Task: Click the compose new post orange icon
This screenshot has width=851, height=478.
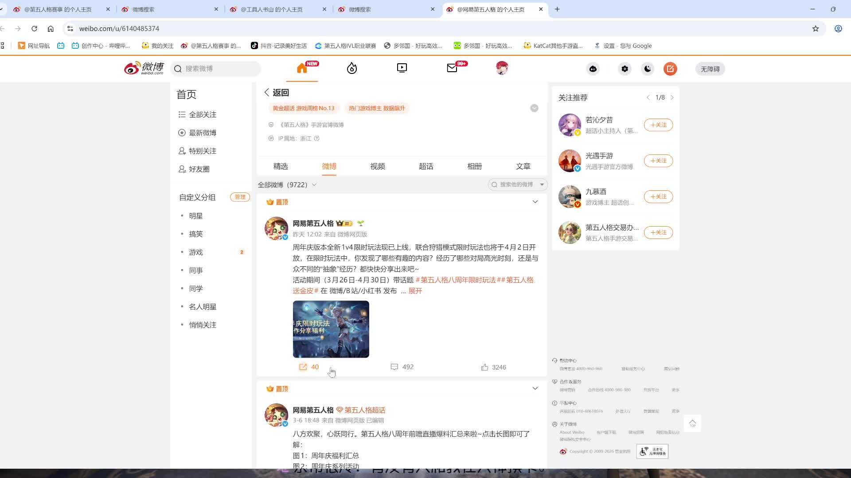Action: (670, 69)
